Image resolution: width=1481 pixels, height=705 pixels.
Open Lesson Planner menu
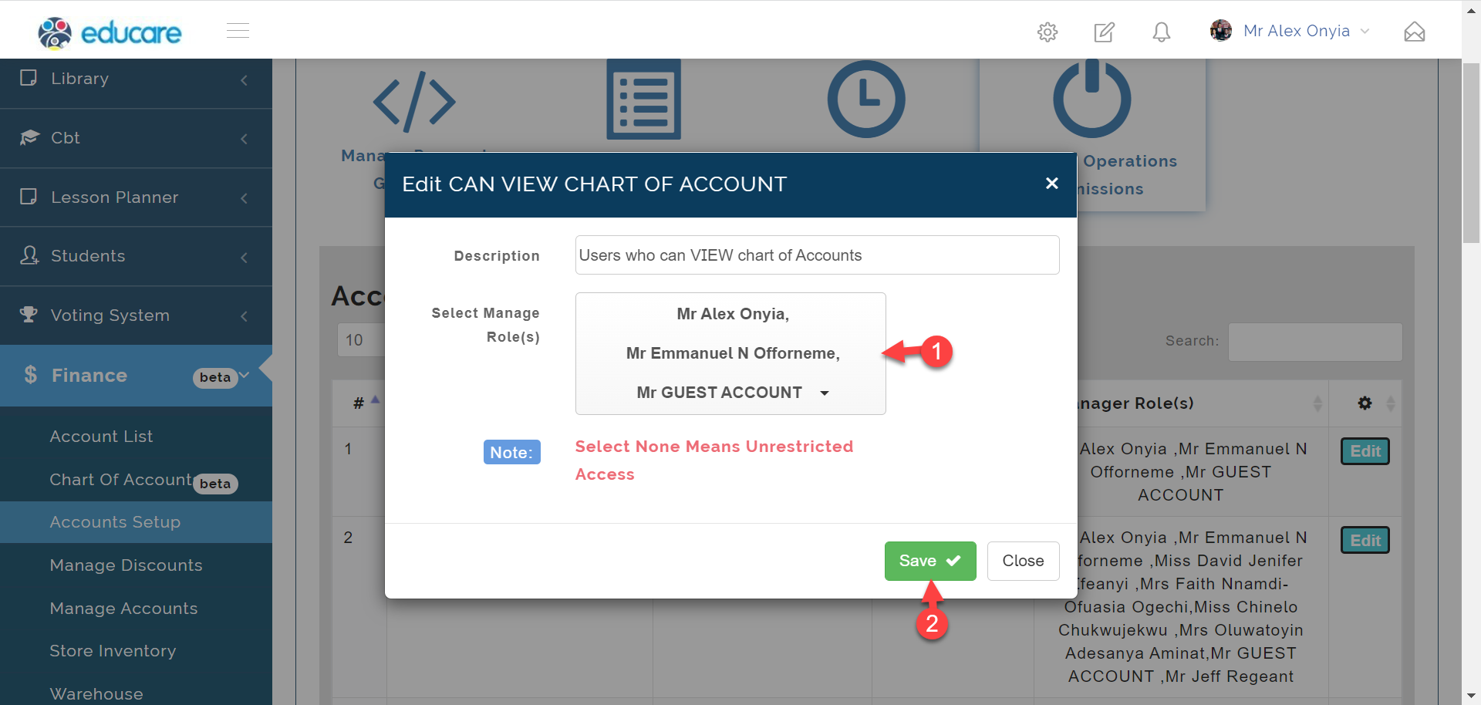[x=136, y=197]
